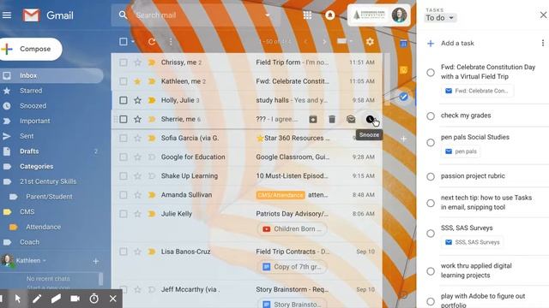549x308 pixels.
Task: Compose a new email
Action: [x=31, y=49]
